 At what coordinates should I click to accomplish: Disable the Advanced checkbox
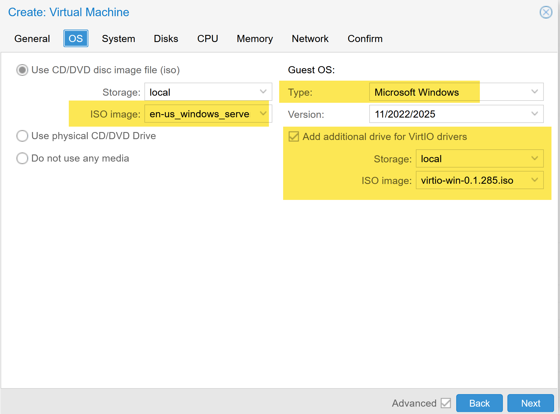point(446,403)
